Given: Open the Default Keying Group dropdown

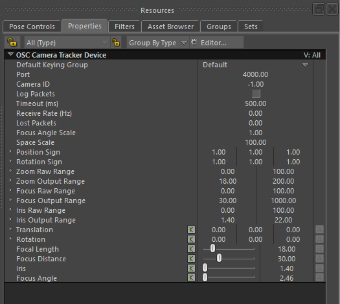Looking at the screenshot, I should click(x=255, y=65).
